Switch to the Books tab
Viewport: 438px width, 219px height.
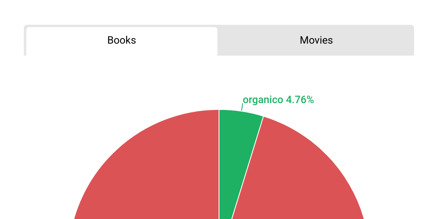121,41
